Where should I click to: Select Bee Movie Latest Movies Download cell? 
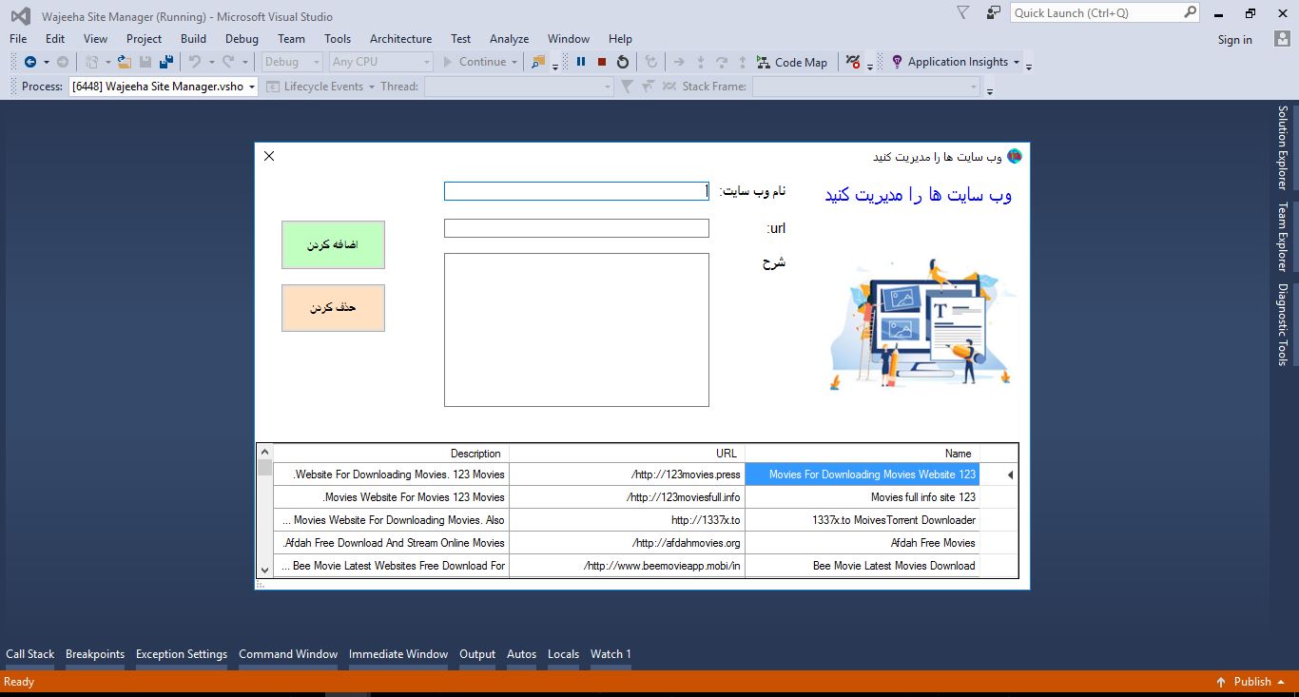pos(863,566)
